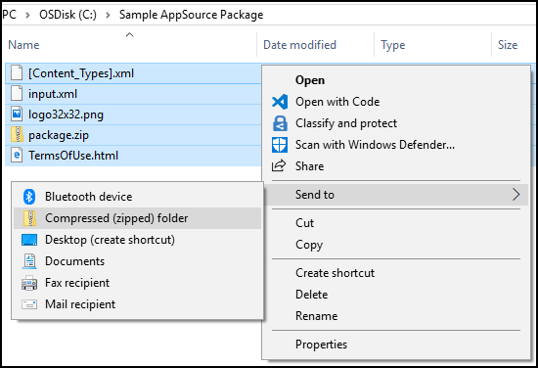Click the Share arrow icon
This screenshot has height=368, width=538.
tap(279, 165)
